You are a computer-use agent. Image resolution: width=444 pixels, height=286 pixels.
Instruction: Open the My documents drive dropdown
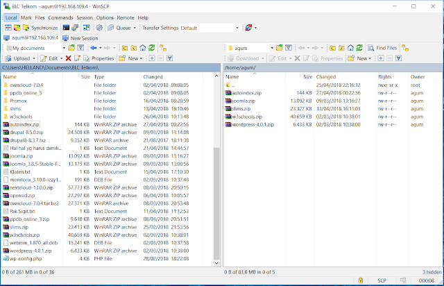click(35, 48)
